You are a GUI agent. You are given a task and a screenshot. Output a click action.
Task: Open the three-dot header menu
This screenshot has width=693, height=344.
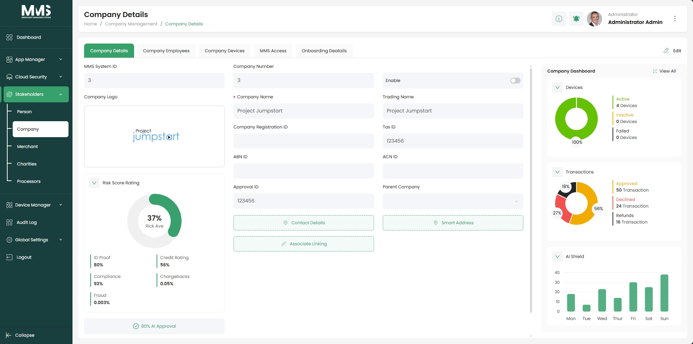tap(675, 19)
